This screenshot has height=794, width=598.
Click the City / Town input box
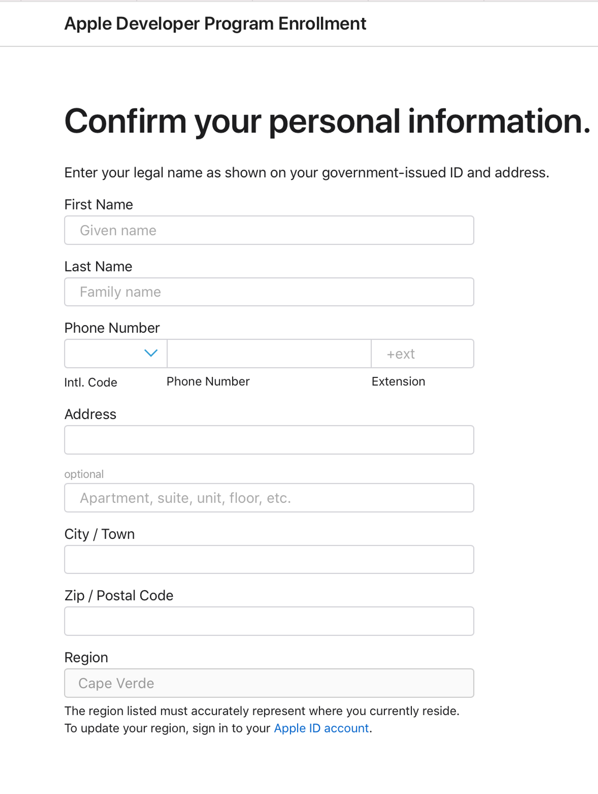click(x=269, y=559)
